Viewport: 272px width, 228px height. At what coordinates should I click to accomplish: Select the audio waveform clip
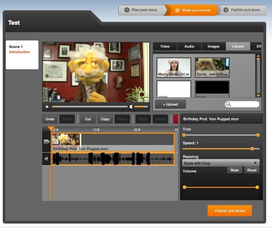point(113,159)
